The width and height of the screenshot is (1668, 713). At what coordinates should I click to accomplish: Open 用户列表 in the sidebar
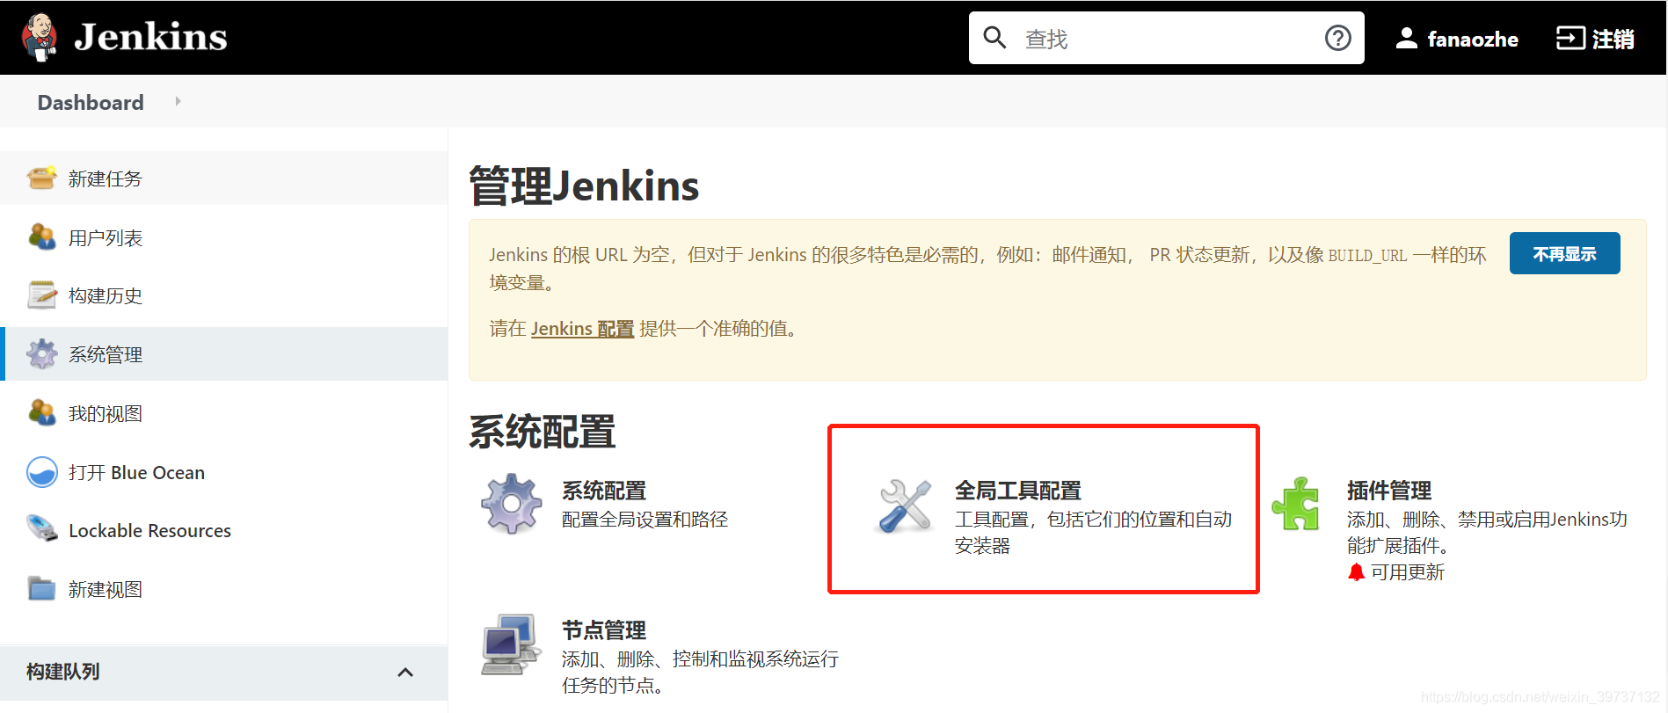pos(106,237)
